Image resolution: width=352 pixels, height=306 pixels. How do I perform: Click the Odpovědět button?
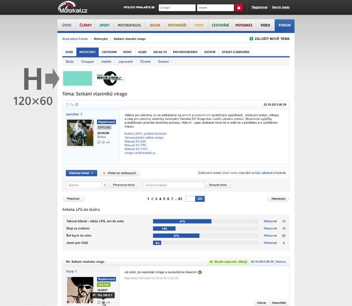(x=279, y=303)
